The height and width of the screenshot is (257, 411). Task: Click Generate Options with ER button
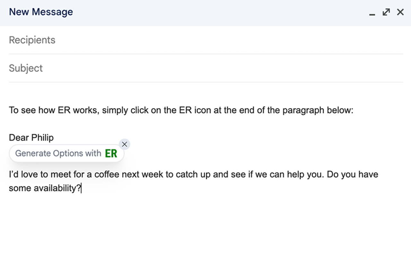tap(66, 153)
